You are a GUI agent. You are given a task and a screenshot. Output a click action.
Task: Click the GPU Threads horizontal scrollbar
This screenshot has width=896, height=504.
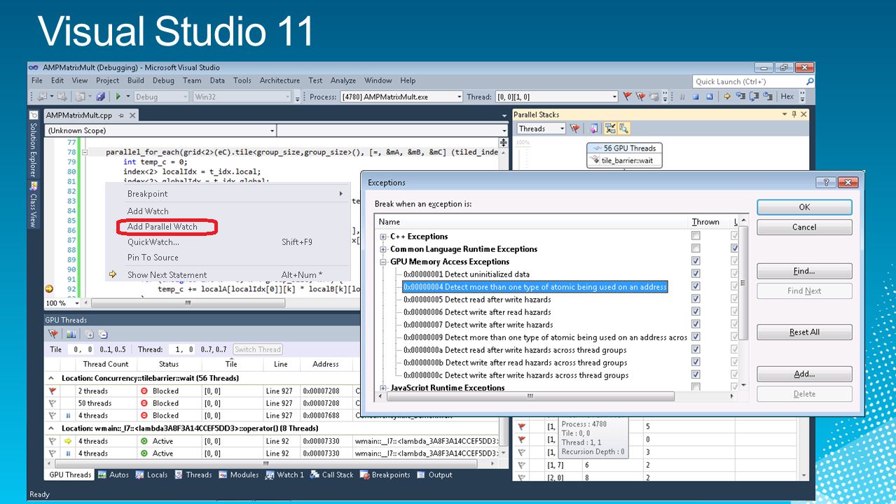[266, 463]
